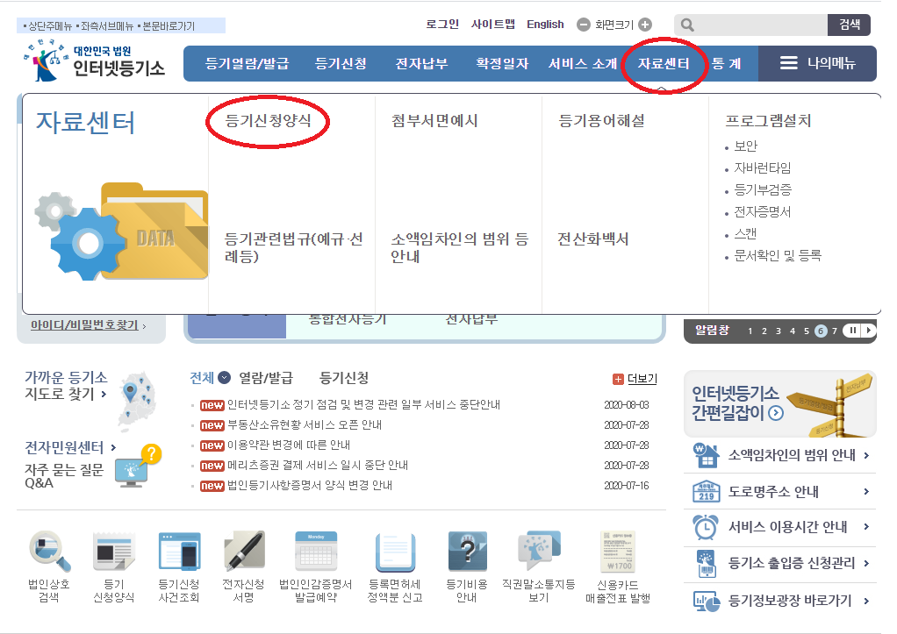Screen dimensions: 897x634
Task: Click the 도로명주소 안내 sign icon
Action: click(706, 491)
